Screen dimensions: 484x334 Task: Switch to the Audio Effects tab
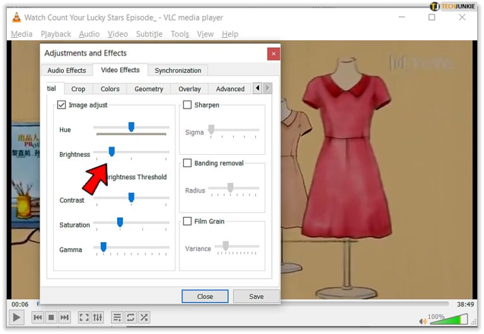pos(67,70)
